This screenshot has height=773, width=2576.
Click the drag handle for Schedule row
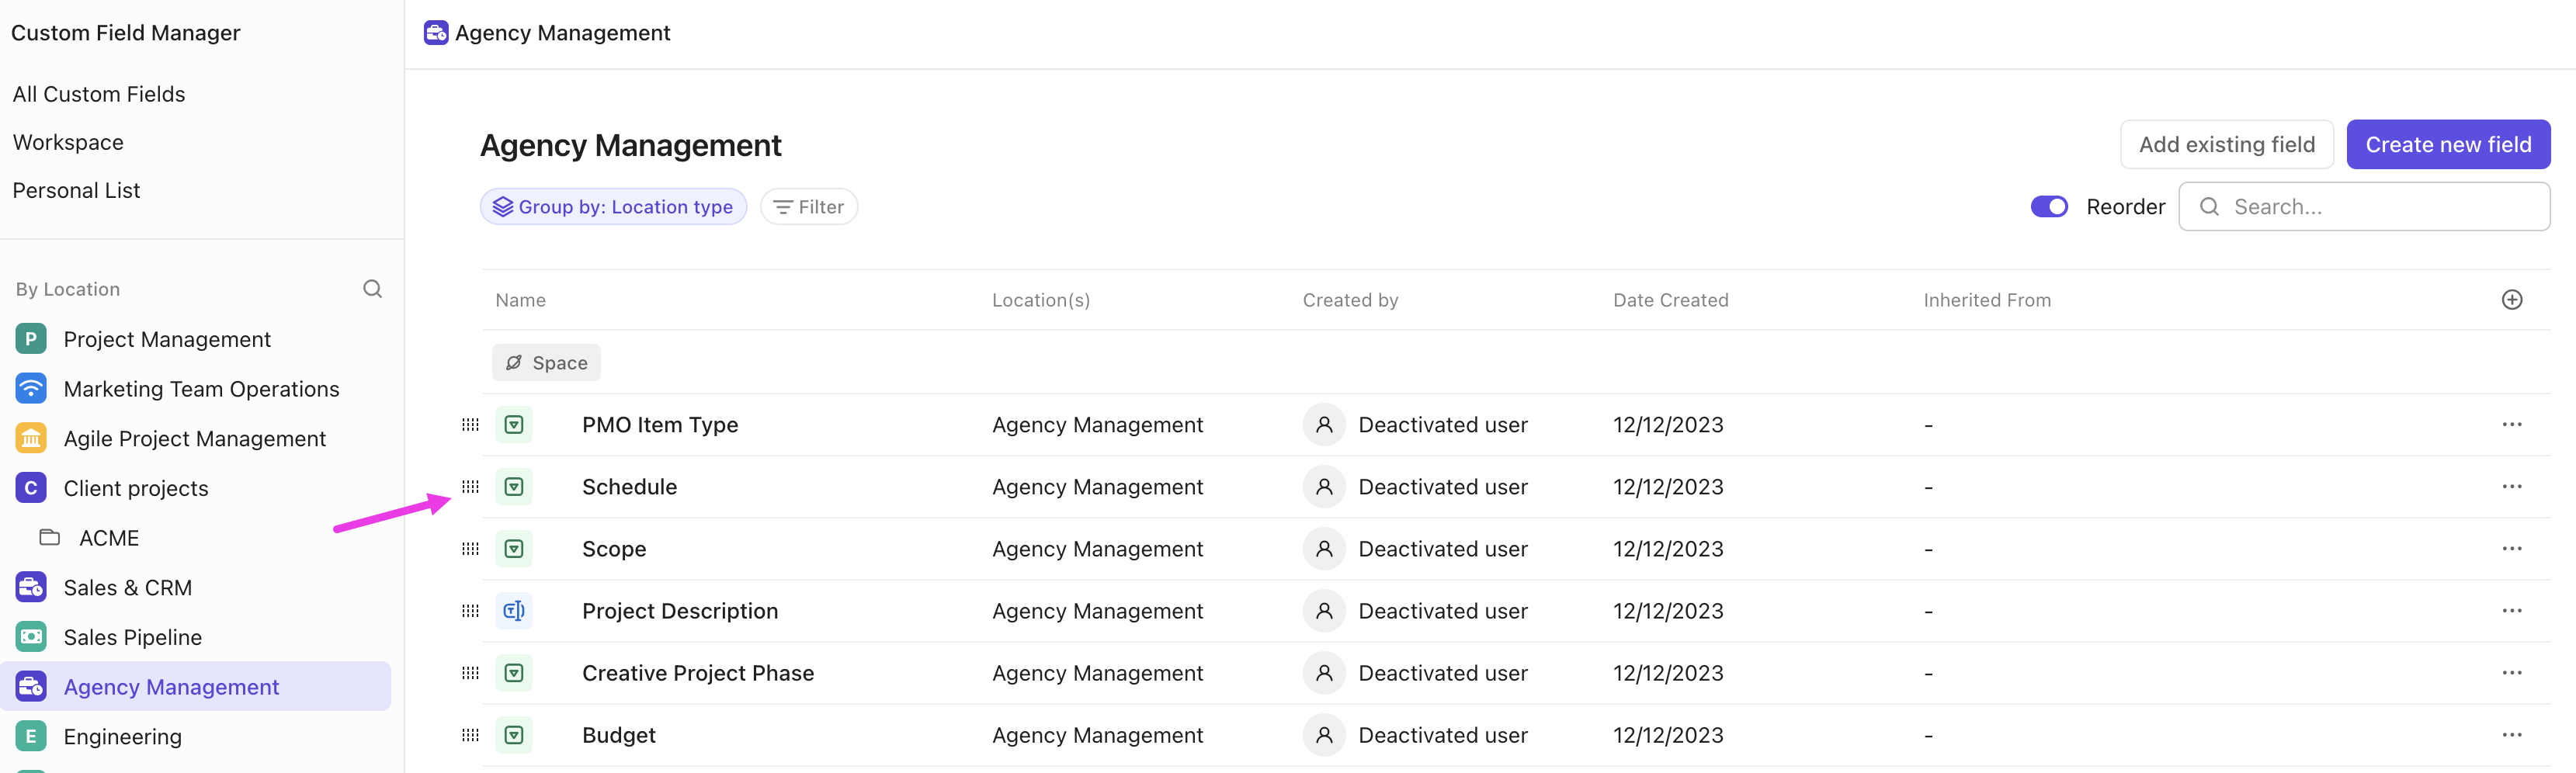click(x=470, y=487)
